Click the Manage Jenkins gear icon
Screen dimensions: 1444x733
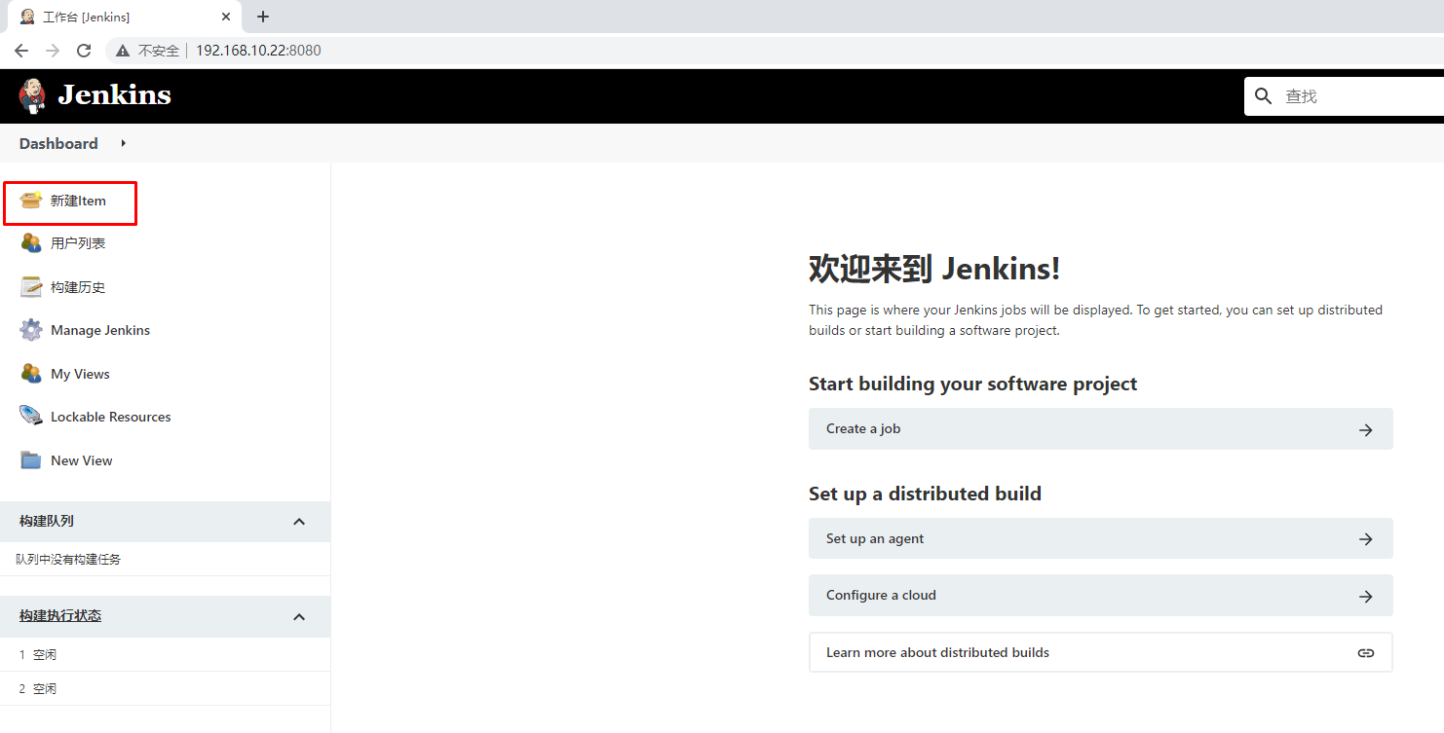click(x=31, y=330)
